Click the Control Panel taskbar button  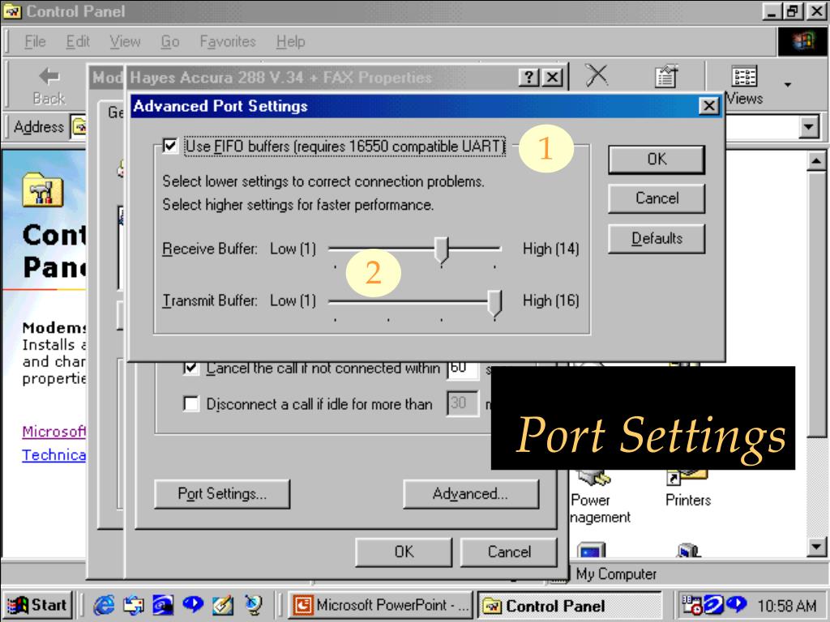[x=569, y=605]
